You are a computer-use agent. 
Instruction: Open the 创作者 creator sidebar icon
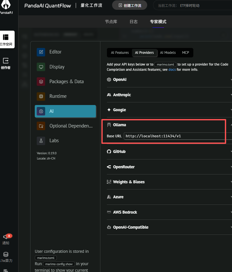[6, 61]
